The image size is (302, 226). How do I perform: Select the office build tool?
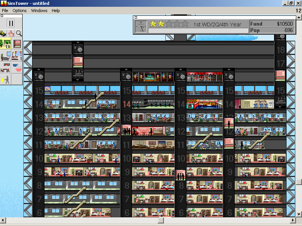tap(6, 55)
